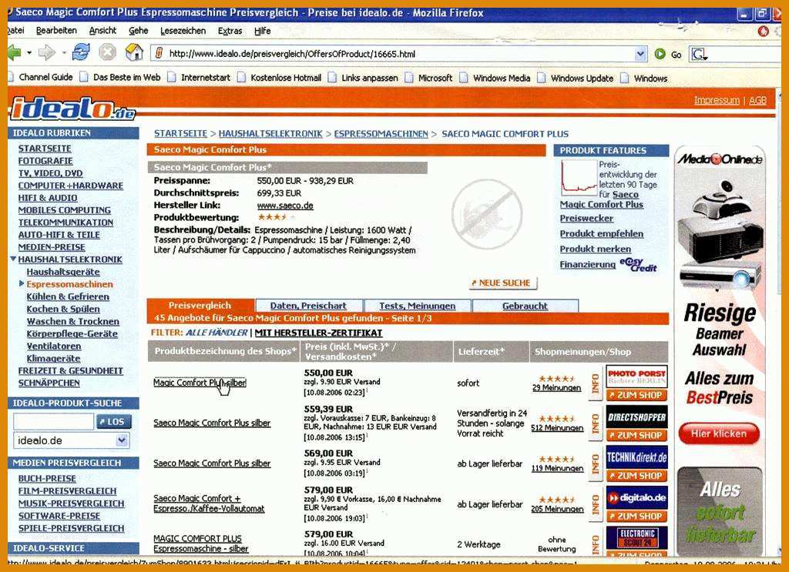The width and height of the screenshot is (789, 572).
Task: Click the Channel Guide bookmark
Action: (x=41, y=78)
